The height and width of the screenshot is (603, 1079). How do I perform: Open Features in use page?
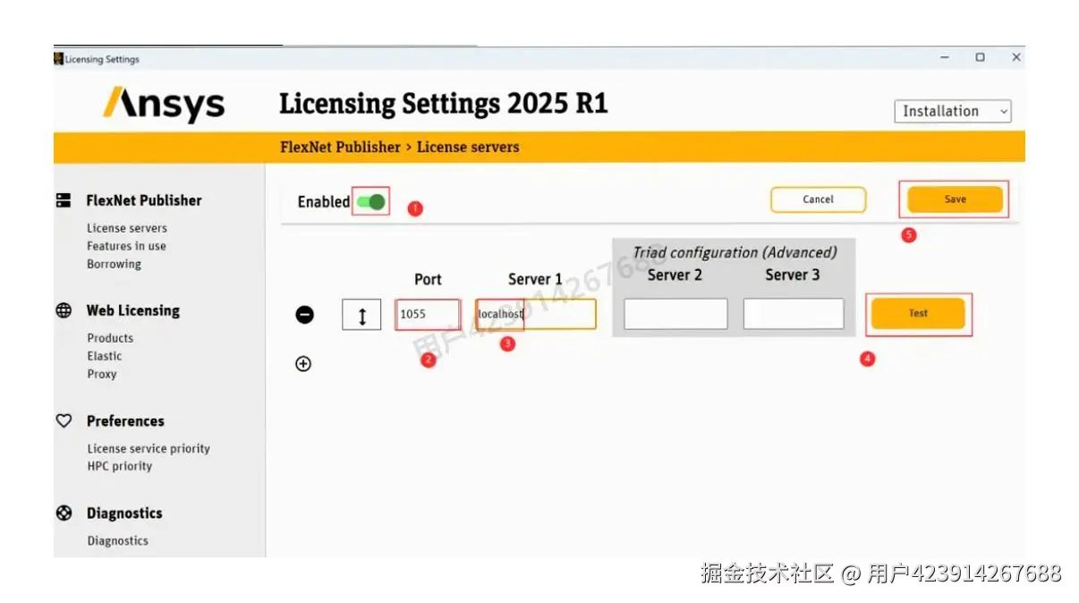click(126, 246)
